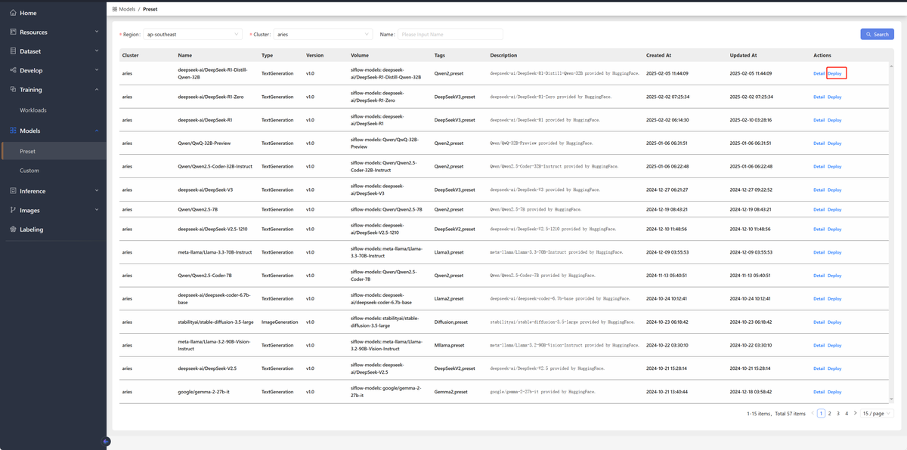Open Detail for DeepSeek-R1-Distill-Qwen-32B
Viewport: 907px width, 450px height.
point(819,73)
